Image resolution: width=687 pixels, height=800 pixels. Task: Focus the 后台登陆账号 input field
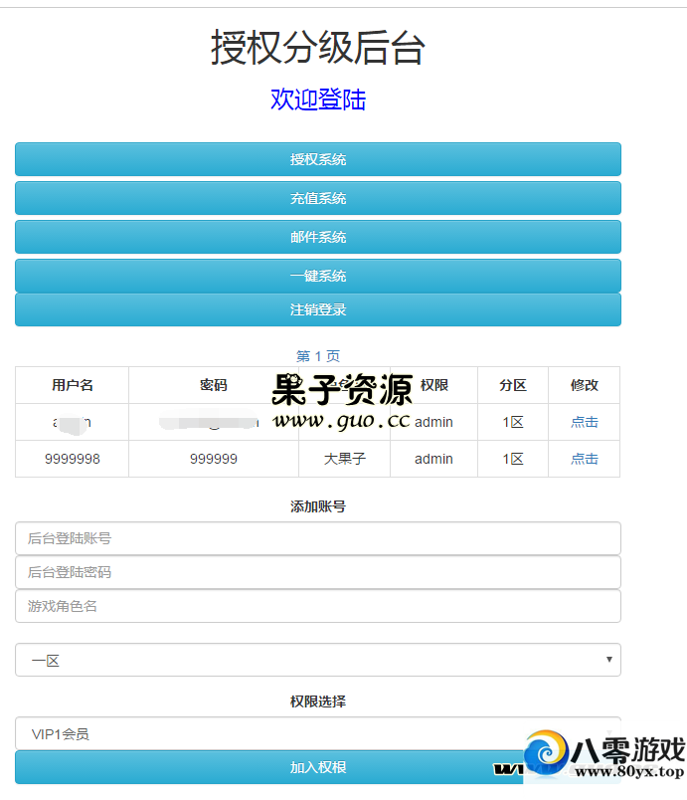[x=318, y=538]
